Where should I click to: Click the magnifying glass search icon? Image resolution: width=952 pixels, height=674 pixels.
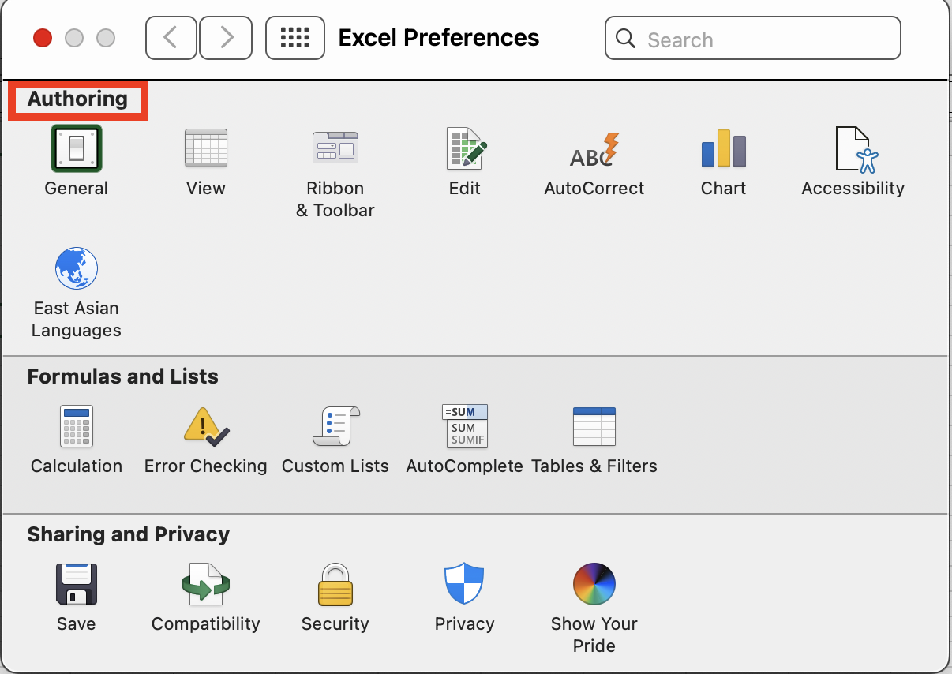(x=625, y=39)
